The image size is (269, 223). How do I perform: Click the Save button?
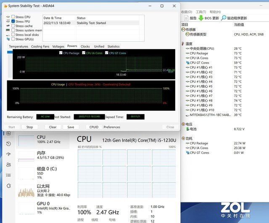(x=71, y=127)
